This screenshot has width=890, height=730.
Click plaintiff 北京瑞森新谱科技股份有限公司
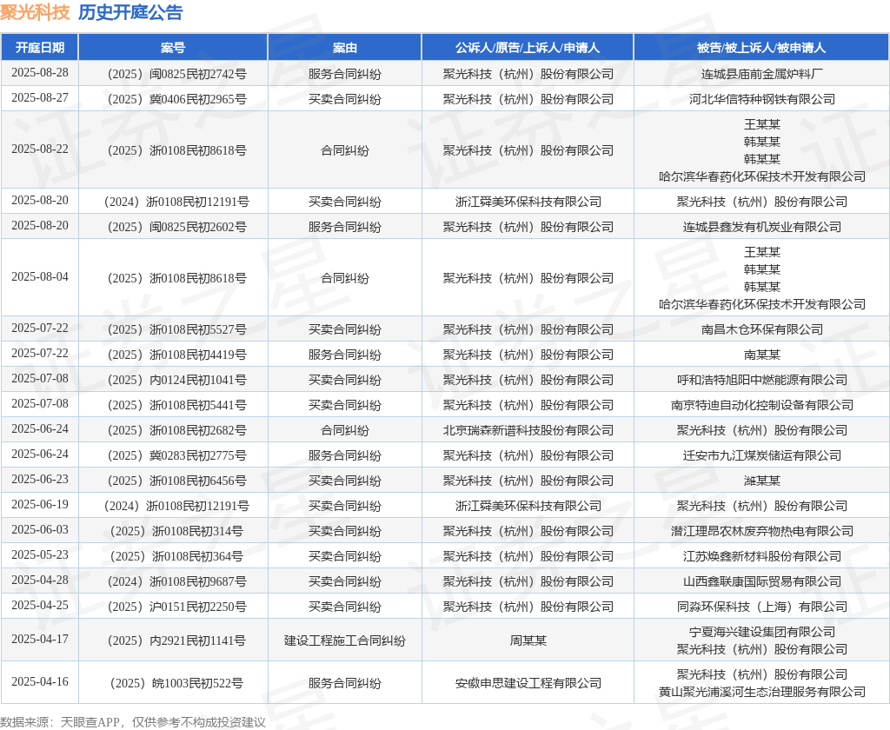528,430
